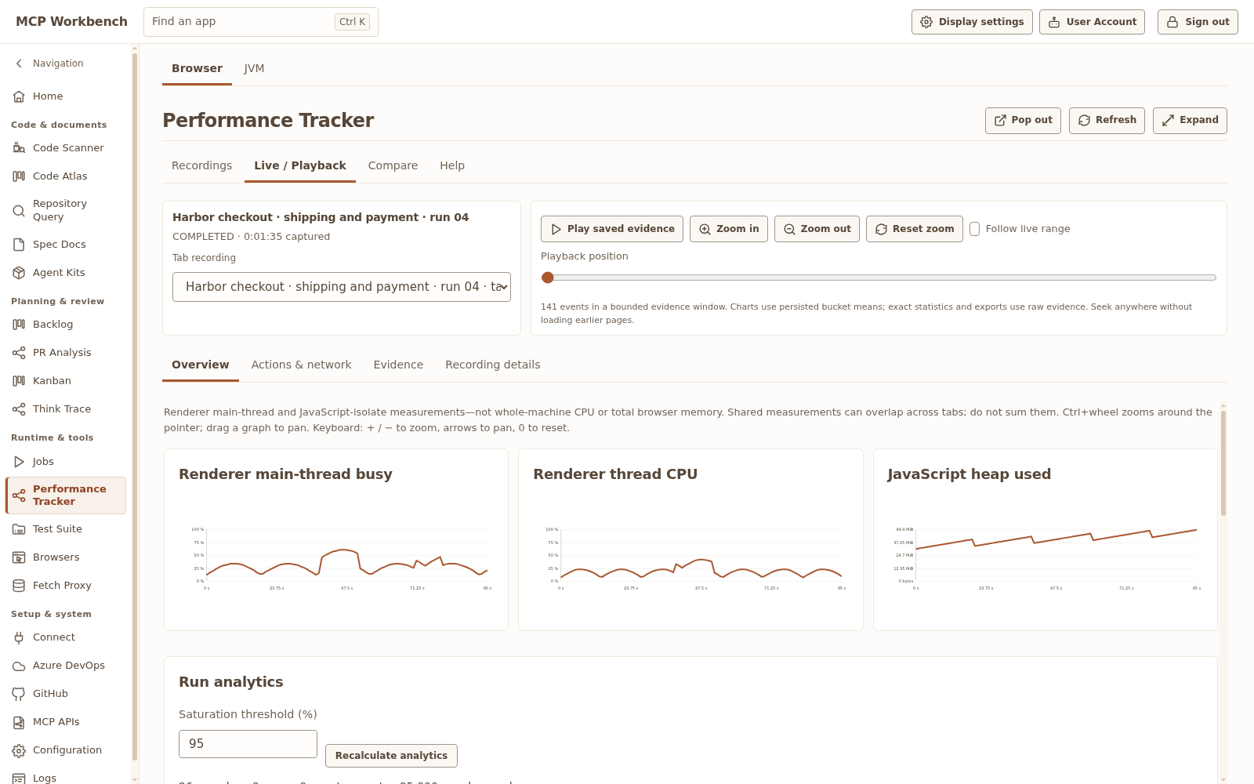Image resolution: width=1254 pixels, height=784 pixels.
Task: Expand the Performance Tracker panel
Action: pos(1190,121)
